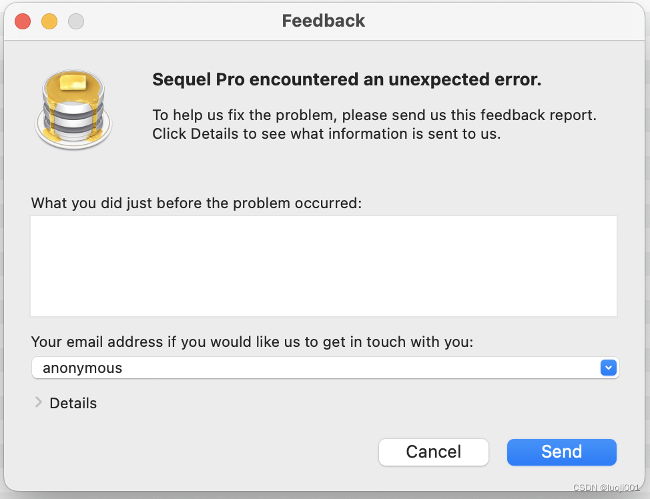Open the email address suggestions dropdown
The height and width of the screenshot is (499, 650).
(608, 368)
